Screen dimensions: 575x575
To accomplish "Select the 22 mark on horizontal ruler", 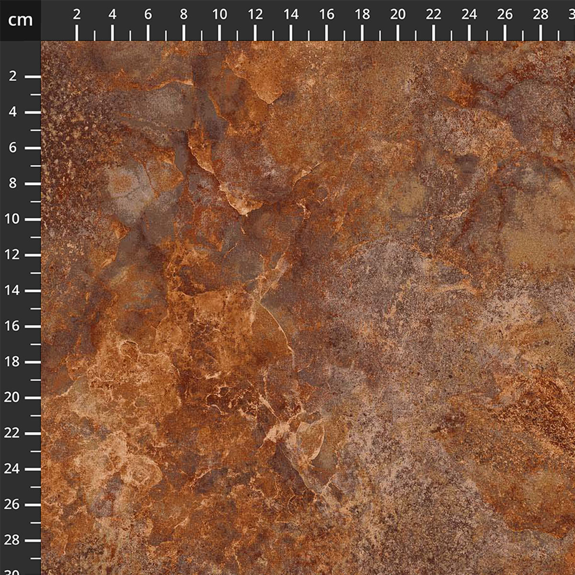I will pyautogui.click(x=434, y=15).
